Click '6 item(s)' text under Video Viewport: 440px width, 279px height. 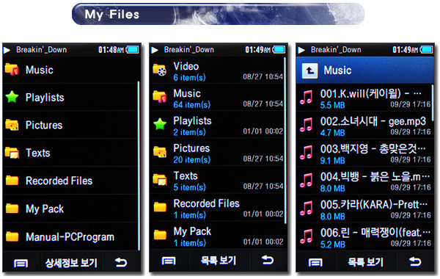click(190, 77)
